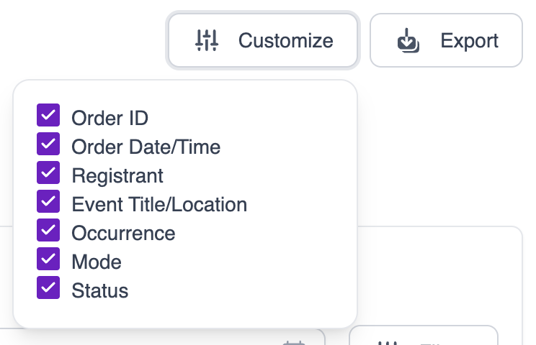
Task: Toggle the Registrant column checkbox
Action: (48, 173)
